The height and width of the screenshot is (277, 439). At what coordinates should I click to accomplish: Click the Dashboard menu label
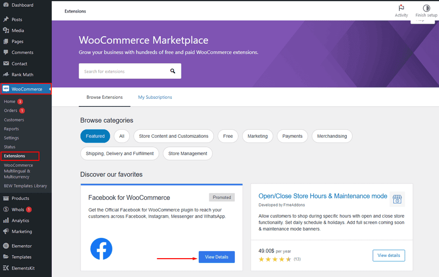coord(22,5)
